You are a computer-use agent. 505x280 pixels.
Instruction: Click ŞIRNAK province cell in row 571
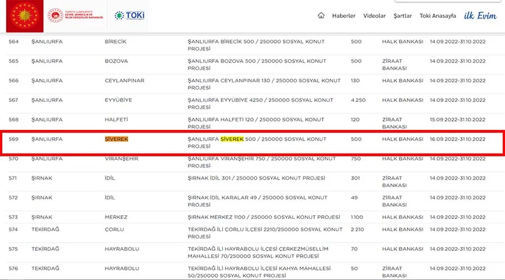tap(42, 178)
